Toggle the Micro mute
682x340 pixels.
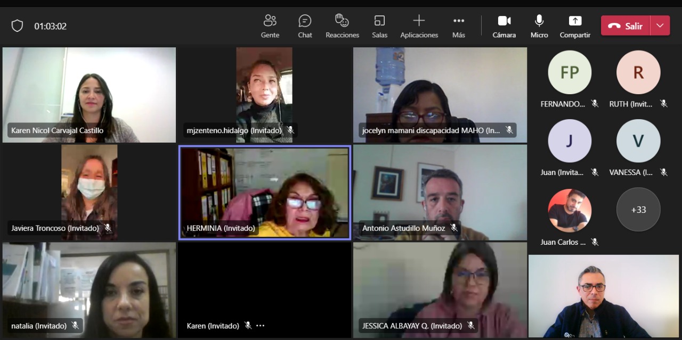[x=539, y=26]
